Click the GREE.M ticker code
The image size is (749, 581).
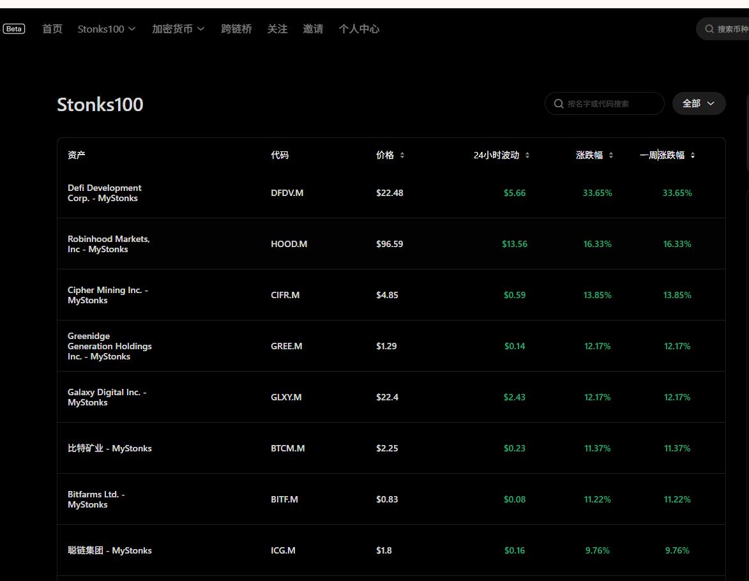[287, 347]
